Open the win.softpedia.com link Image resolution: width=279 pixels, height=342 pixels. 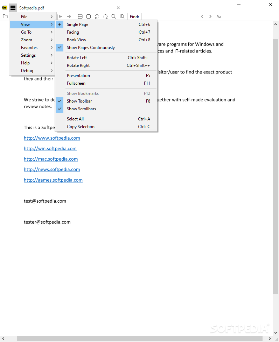coord(50,148)
